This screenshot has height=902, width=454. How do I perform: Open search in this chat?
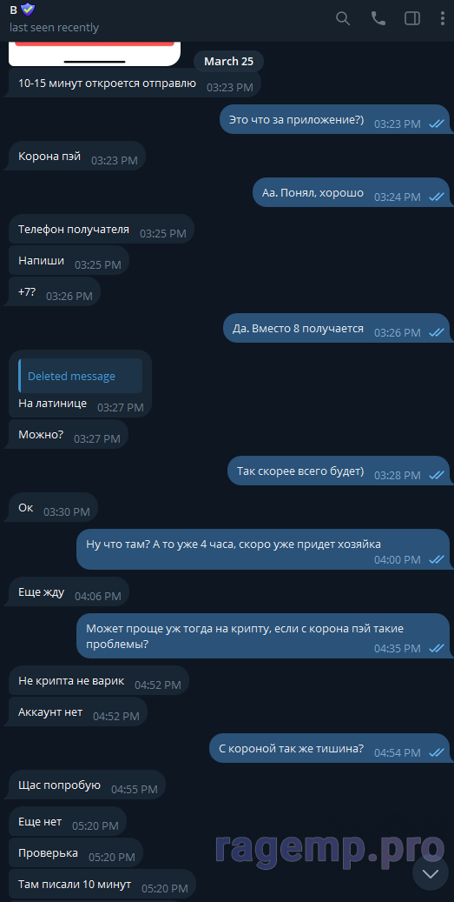343,18
